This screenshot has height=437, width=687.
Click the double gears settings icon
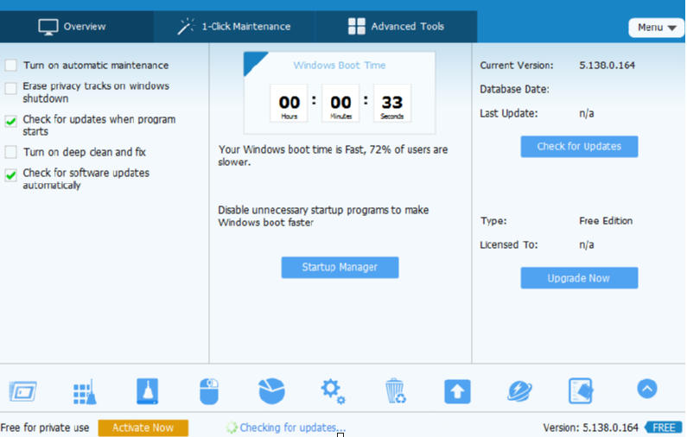click(x=333, y=391)
